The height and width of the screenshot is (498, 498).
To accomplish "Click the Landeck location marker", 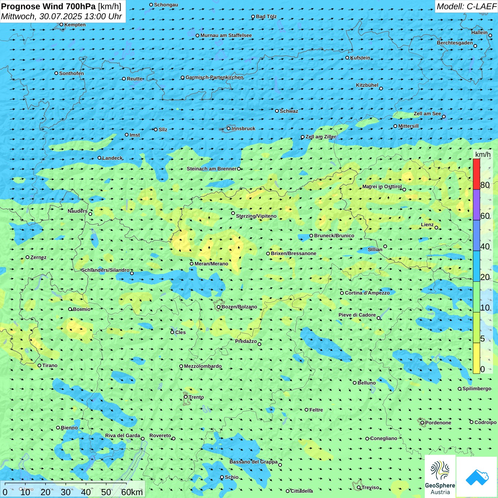I will 100,158.
